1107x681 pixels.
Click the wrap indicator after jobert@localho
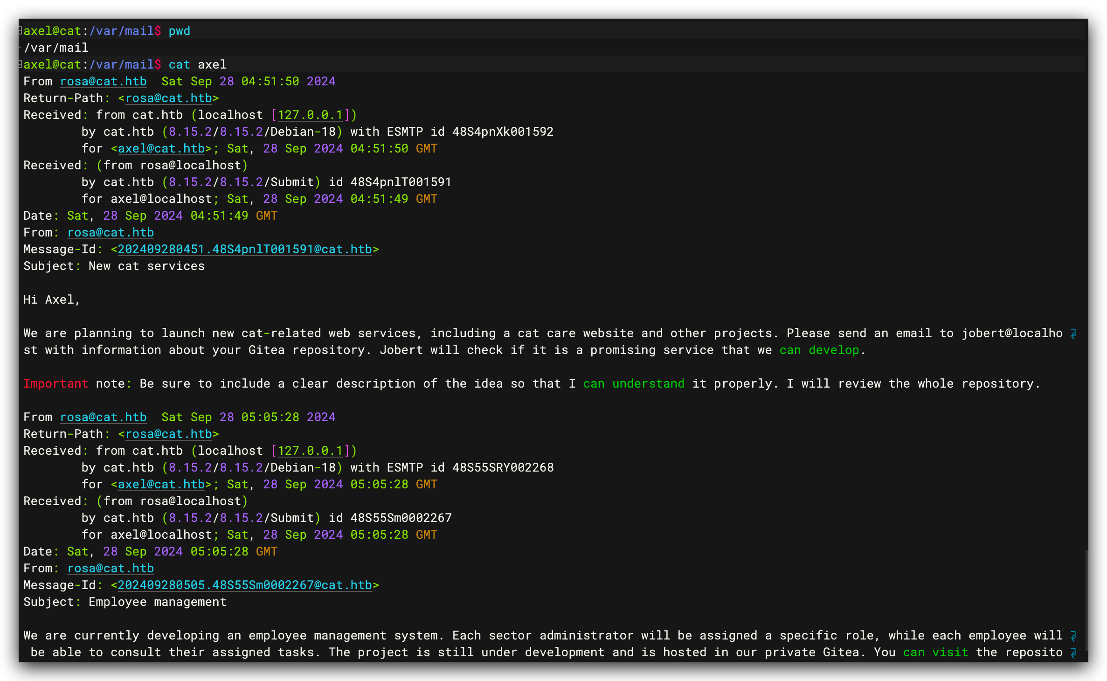(1073, 334)
